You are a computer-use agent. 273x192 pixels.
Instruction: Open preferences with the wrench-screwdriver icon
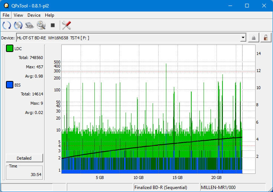tap(66, 25)
